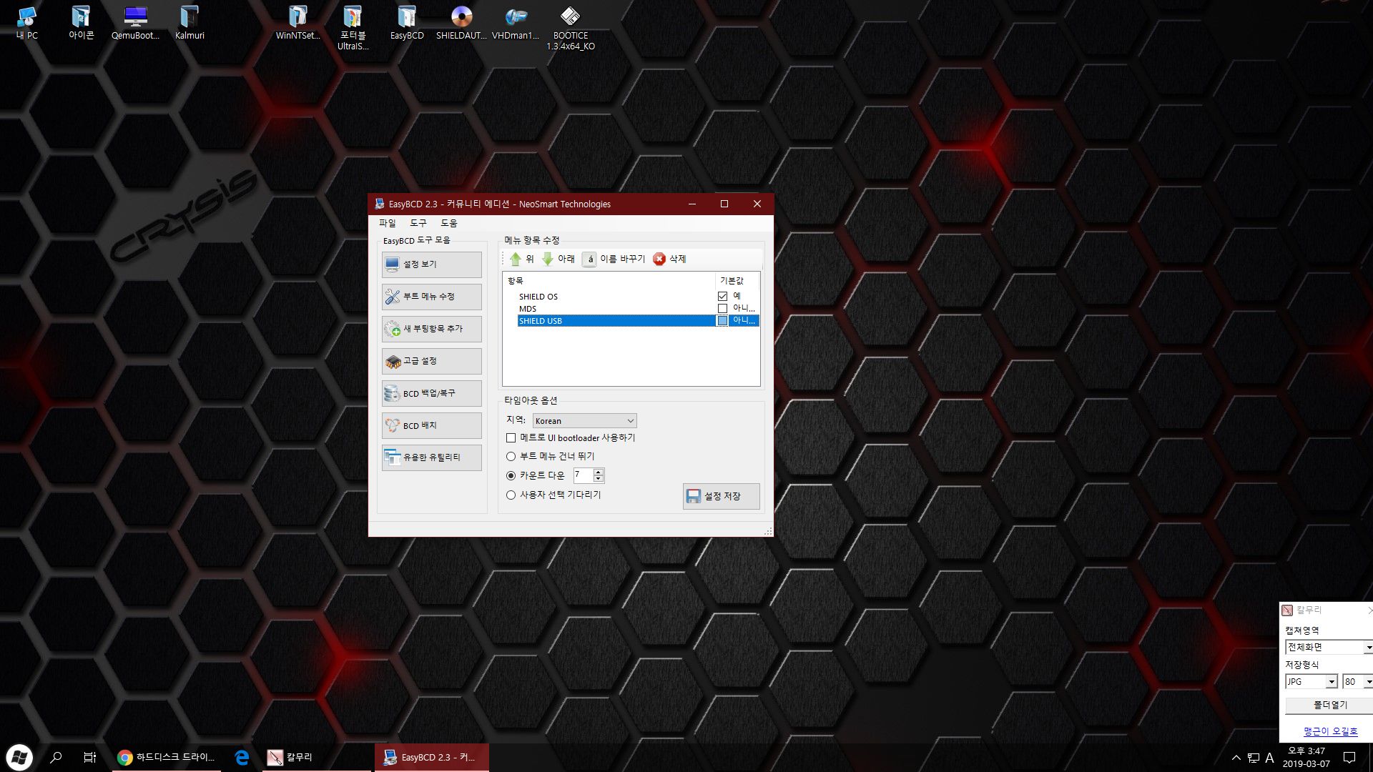
Task: Enable 메트로 UI bootloader 사용하기 checkbox
Action: [511, 438]
